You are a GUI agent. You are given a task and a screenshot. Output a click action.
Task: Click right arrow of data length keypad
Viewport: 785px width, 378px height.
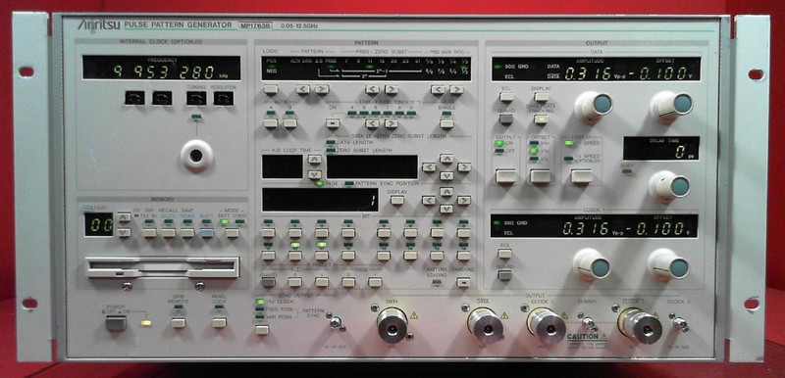(x=464, y=167)
